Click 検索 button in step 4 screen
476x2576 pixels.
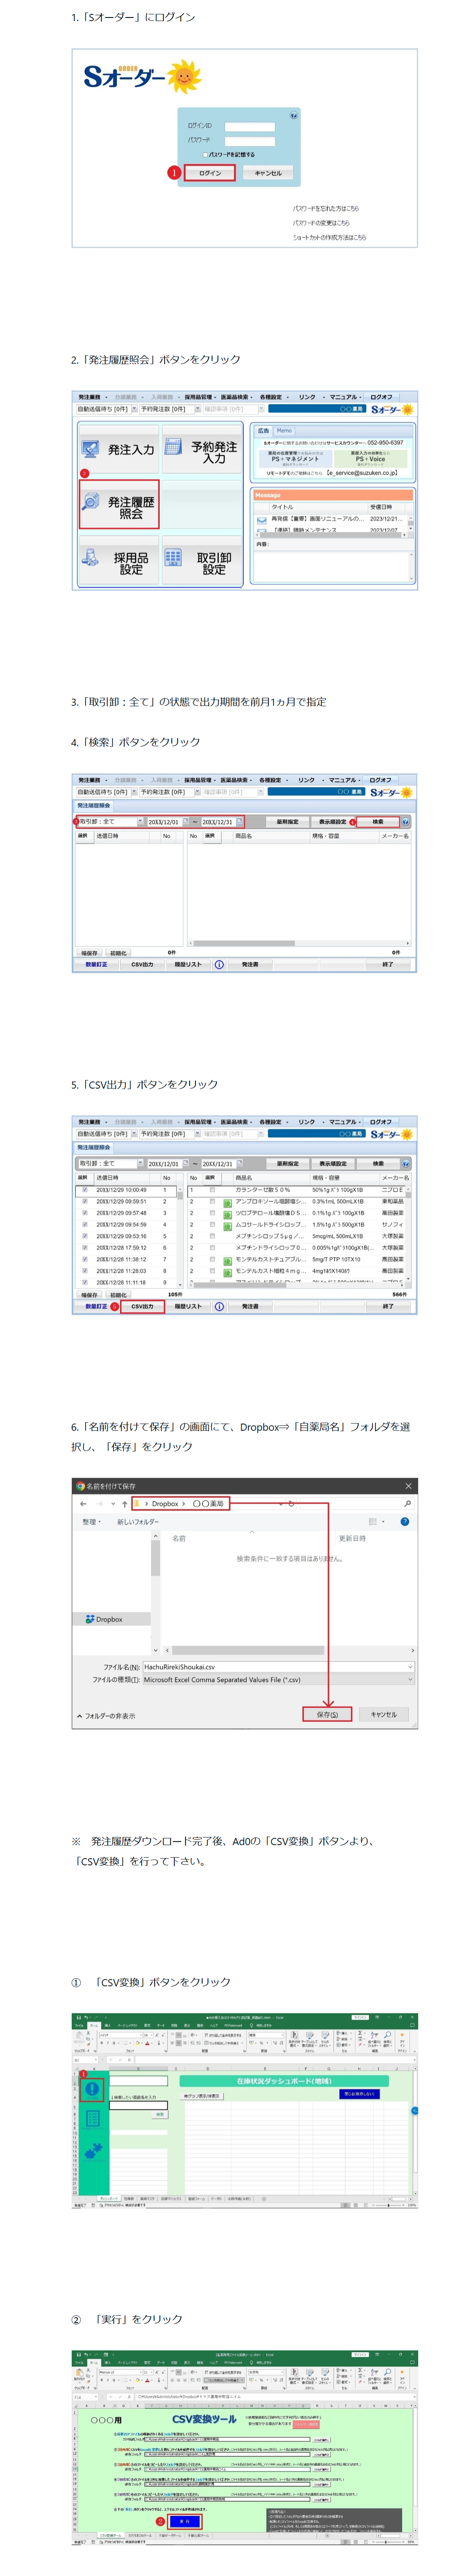[378, 822]
